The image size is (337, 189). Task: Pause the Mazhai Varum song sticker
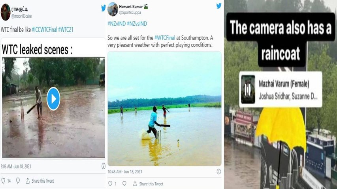click(x=248, y=90)
